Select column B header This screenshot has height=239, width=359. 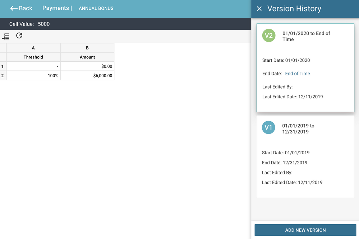point(87,47)
